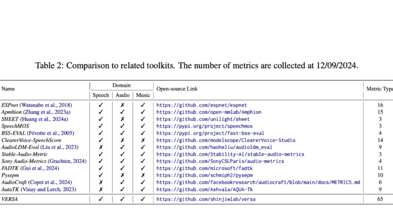The height and width of the screenshot is (221, 393).
Task: Follow the Vinay and Lerch, 2023 citation
Action: pos(49,189)
